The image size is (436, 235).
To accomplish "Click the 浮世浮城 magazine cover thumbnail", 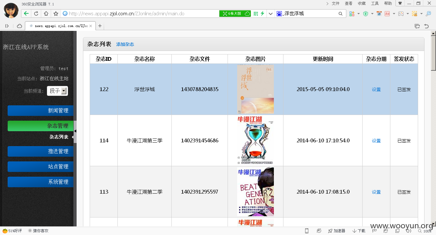I will click(x=255, y=89).
